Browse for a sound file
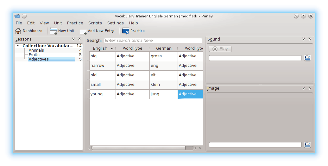Viewport: 328px width, 166px height. coord(307,58)
